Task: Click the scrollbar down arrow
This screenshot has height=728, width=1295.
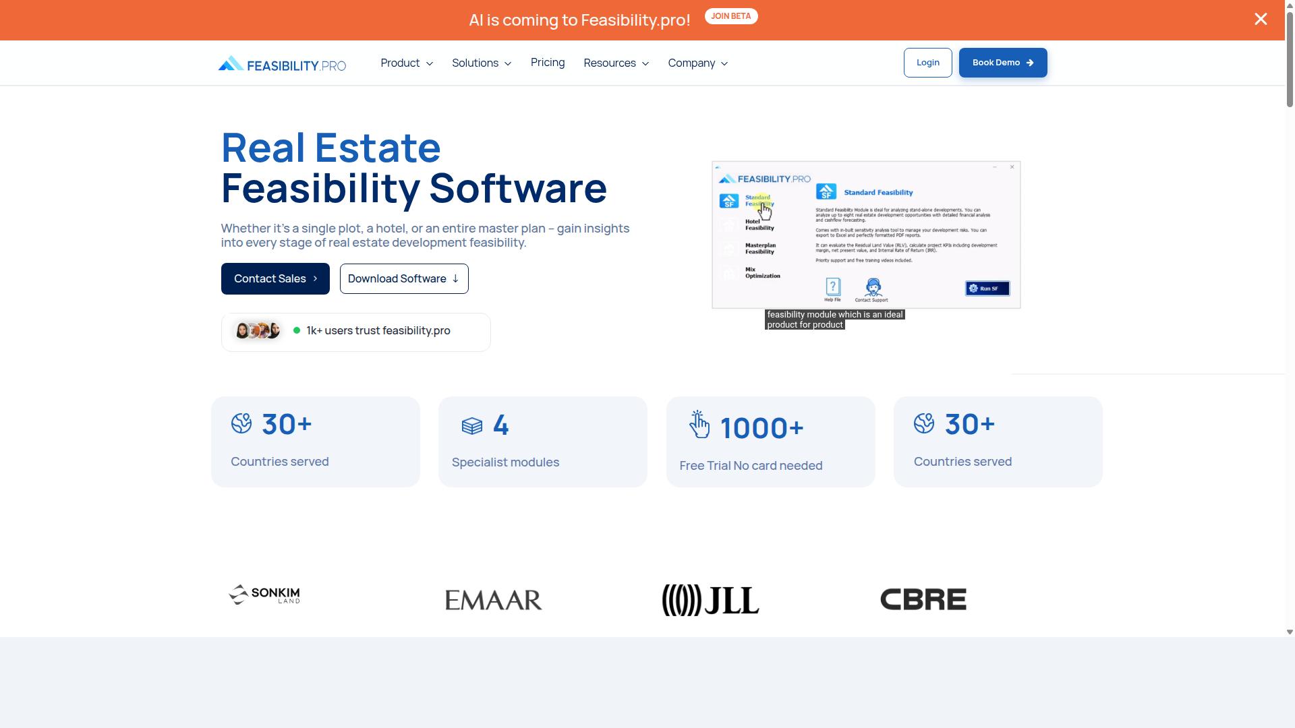Action: [1290, 632]
